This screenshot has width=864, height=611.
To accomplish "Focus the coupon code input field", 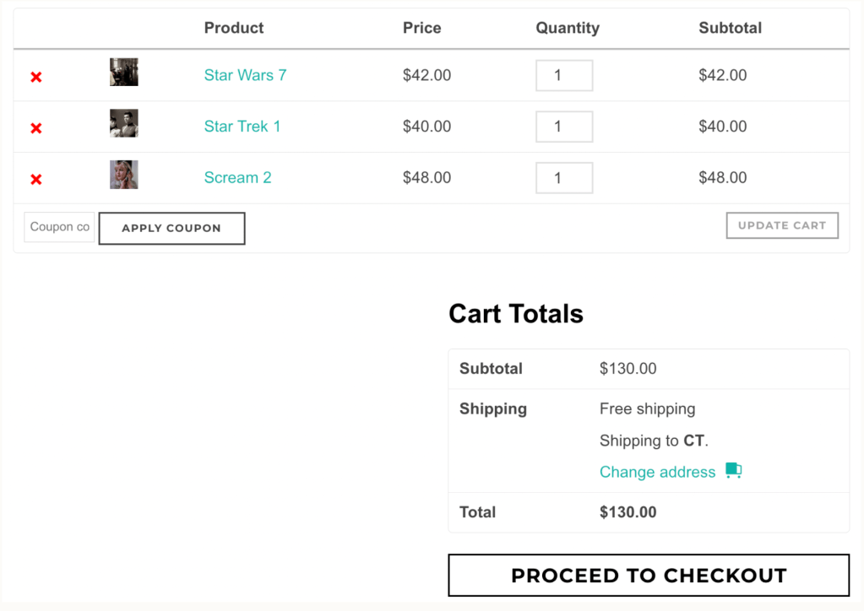I will [59, 227].
